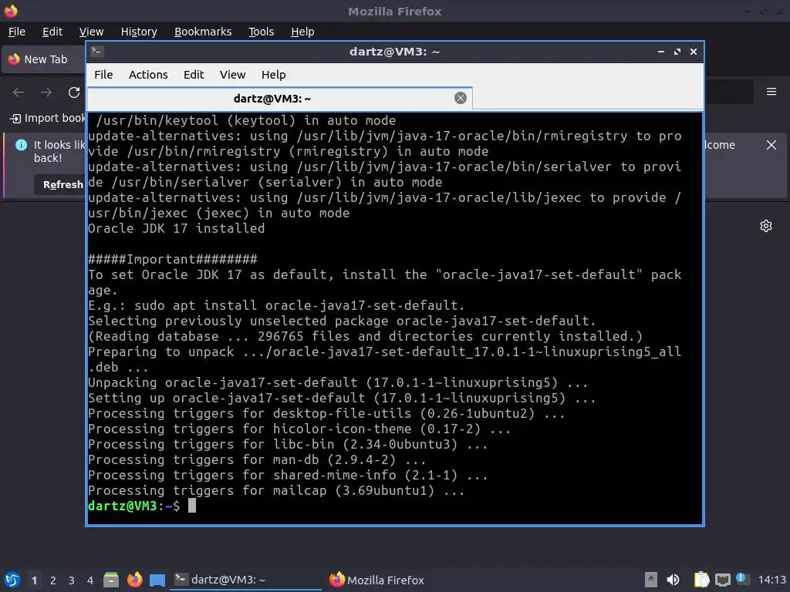Click the show desktop icon in taskbar

pos(157,580)
